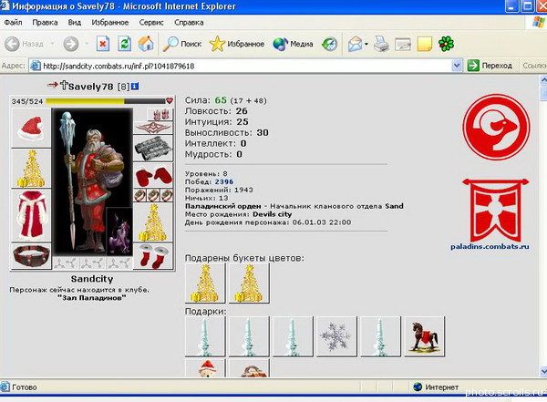Go to Home page icon
547x402 pixels.
(x=146, y=44)
